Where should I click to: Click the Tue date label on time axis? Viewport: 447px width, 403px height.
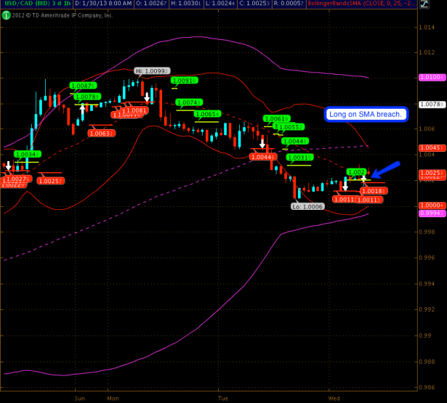pyautogui.click(x=223, y=399)
